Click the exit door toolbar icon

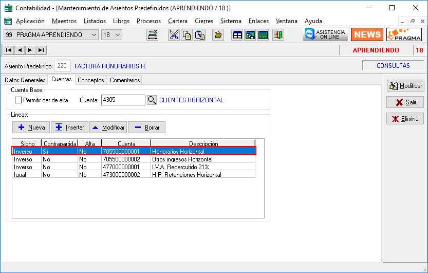278,35
